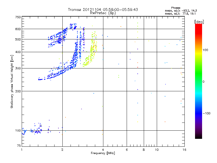Click the y-axis tick label "500"

point(18,39)
